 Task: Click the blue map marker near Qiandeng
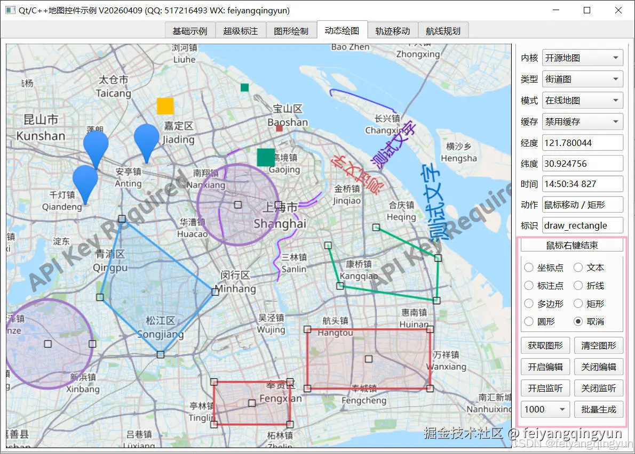(x=85, y=184)
